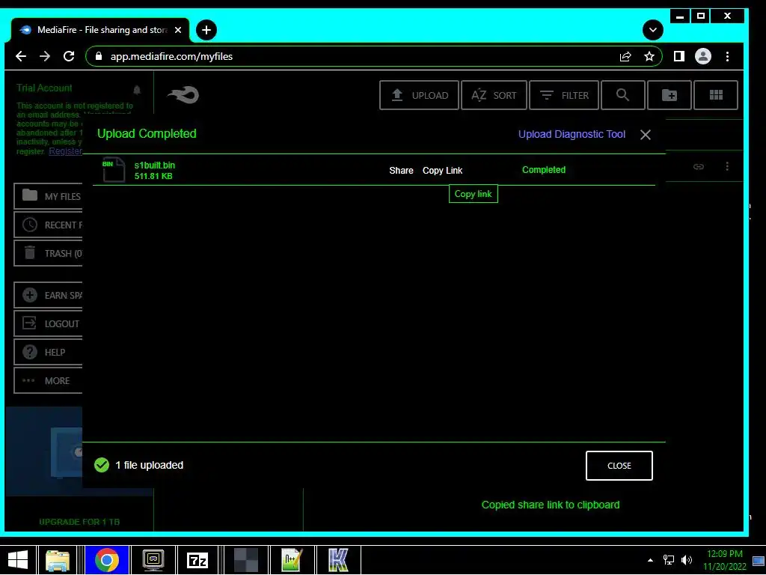Select EARN SPACE in the sidebar
Image resolution: width=766 pixels, height=575 pixels.
pos(49,295)
